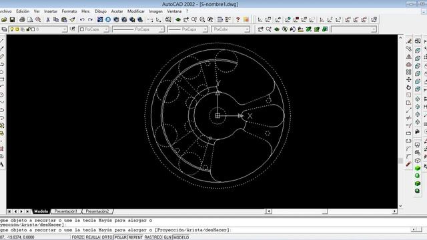Toggle ORTO mode in status bar

(107, 237)
